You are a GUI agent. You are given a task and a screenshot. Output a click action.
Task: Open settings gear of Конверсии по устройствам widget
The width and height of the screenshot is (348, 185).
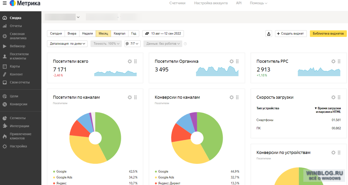tap(333, 153)
